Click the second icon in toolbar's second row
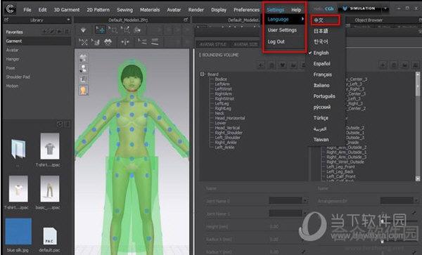 (96, 42)
